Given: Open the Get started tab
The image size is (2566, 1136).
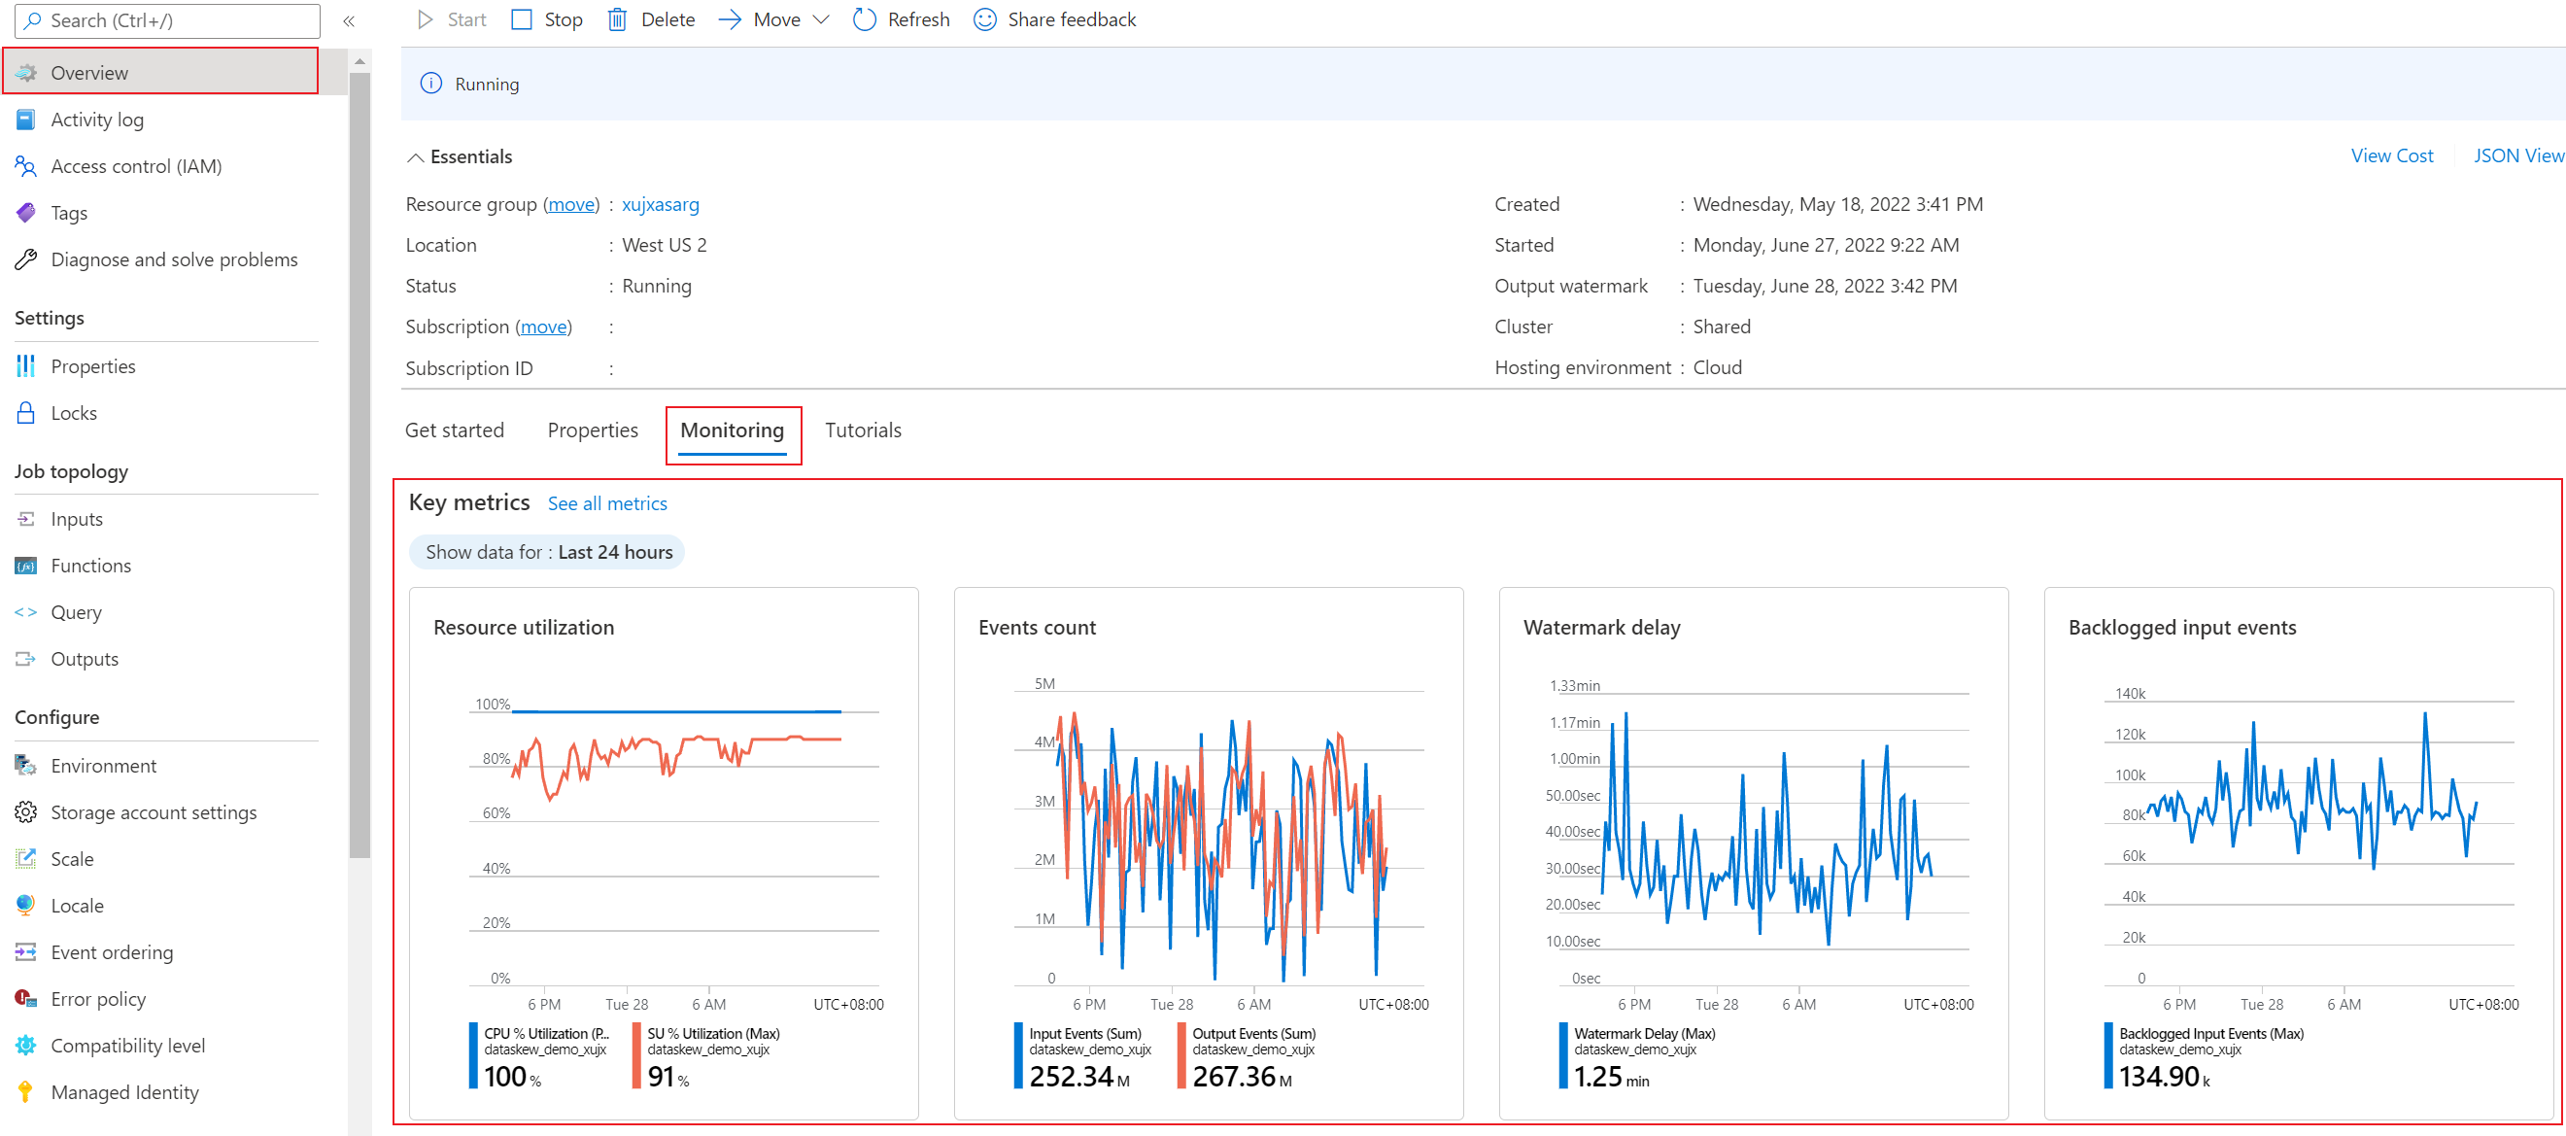Looking at the screenshot, I should (x=455, y=430).
